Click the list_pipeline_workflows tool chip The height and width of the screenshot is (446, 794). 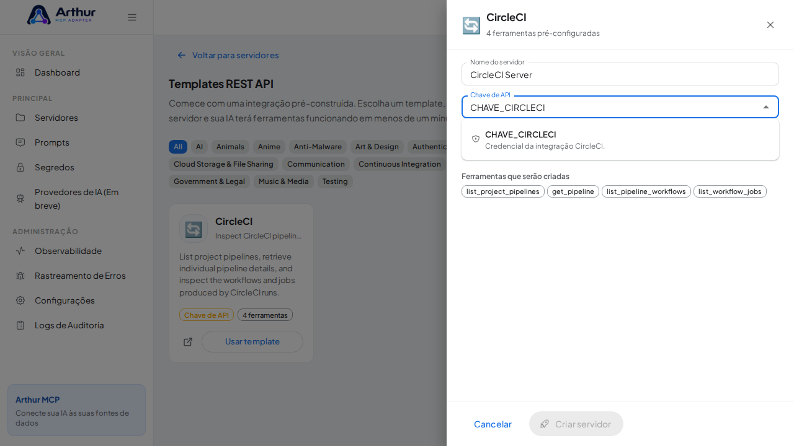coord(646,191)
